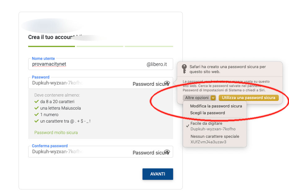Viewport: 289px width, 191px height.
Task: Choose "Modifica la password sicura"
Action: tap(216, 106)
